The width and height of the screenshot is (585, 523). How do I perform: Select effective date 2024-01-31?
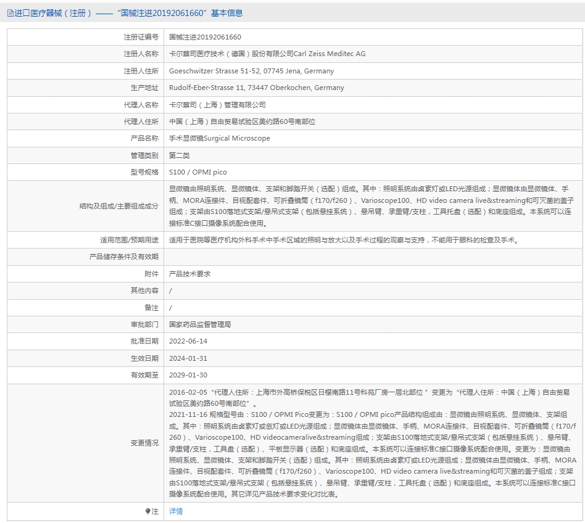pyautogui.click(x=188, y=358)
